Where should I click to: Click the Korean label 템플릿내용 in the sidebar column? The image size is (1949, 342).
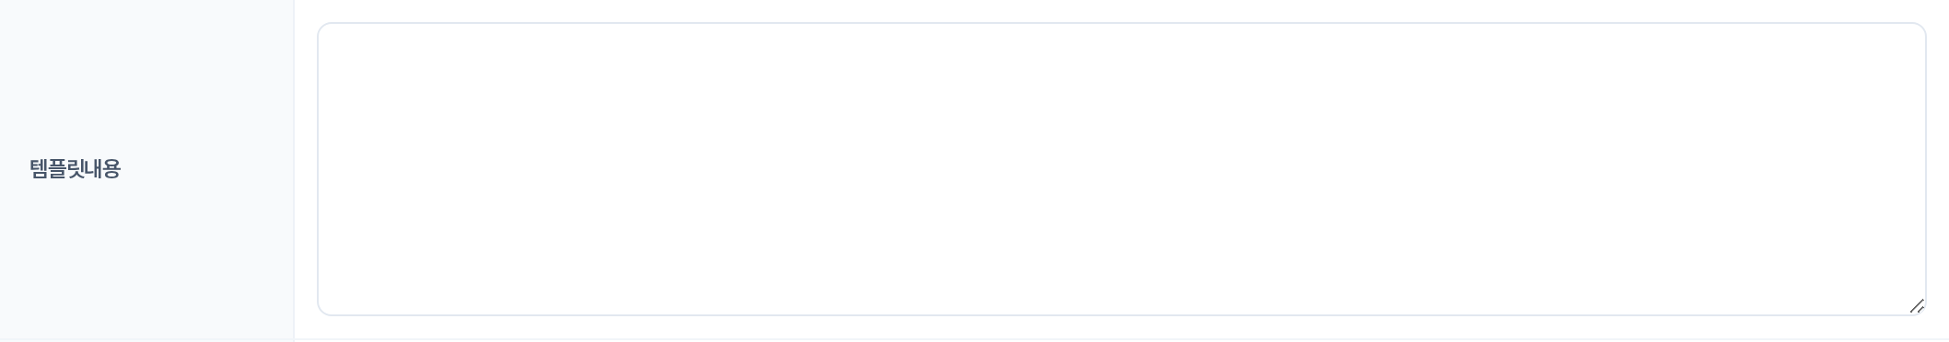coord(76,169)
